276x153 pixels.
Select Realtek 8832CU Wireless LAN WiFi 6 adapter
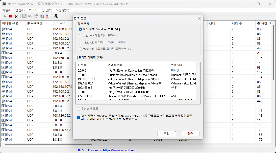coord(136,96)
